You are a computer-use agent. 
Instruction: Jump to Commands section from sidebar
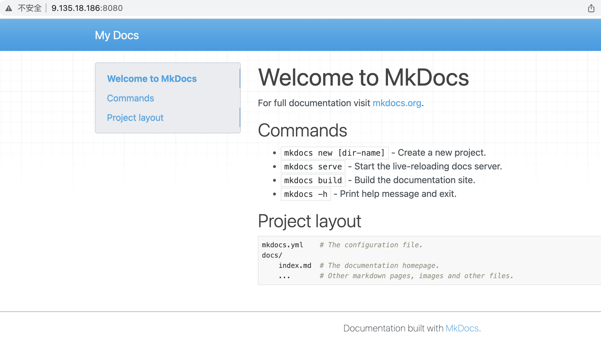pyautogui.click(x=130, y=98)
